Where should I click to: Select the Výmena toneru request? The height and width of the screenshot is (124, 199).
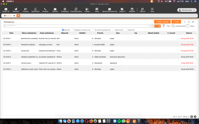(26, 63)
